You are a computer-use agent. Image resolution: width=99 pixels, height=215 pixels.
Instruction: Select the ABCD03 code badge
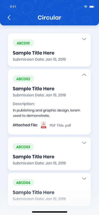point(23,147)
